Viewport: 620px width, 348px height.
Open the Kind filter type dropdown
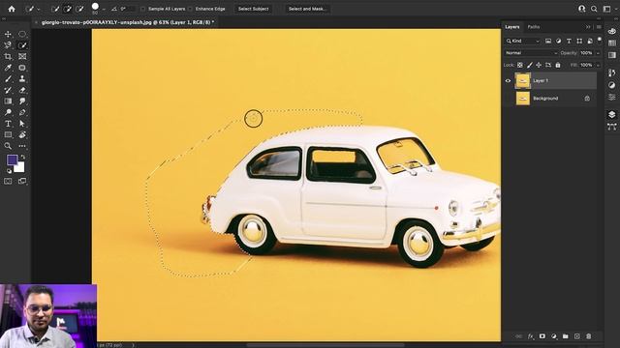click(x=522, y=41)
